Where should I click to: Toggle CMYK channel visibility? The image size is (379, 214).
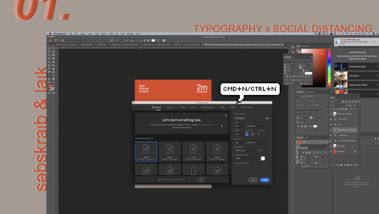297,142
